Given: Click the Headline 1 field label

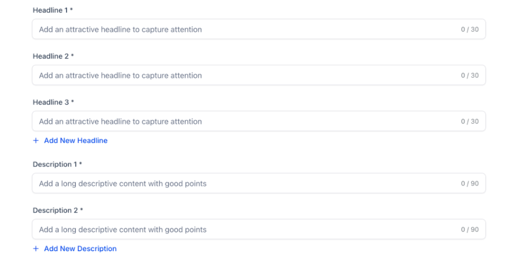Looking at the screenshot, I should (x=51, y=10).
